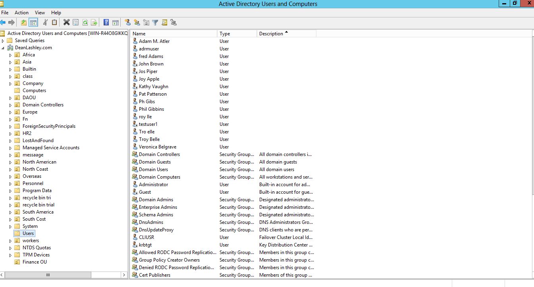Click the Add to group toolbar icon

[174, 23]
